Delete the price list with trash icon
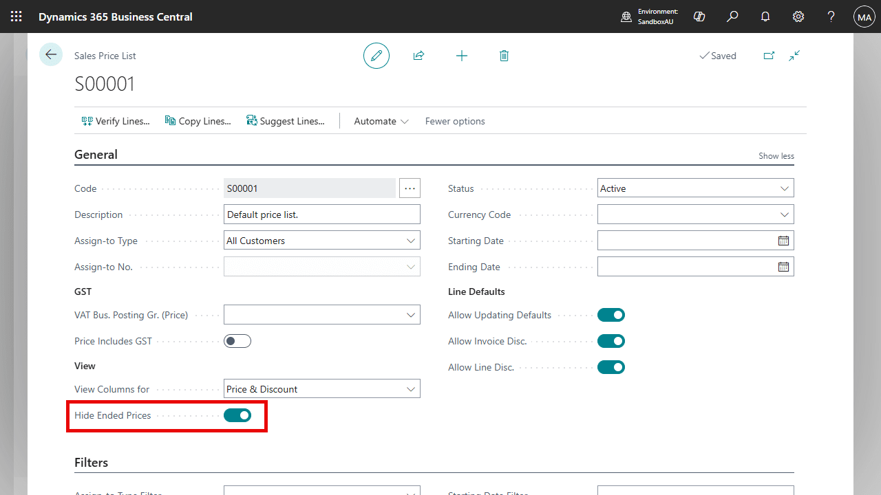The image size is (881, 495). 504,56
